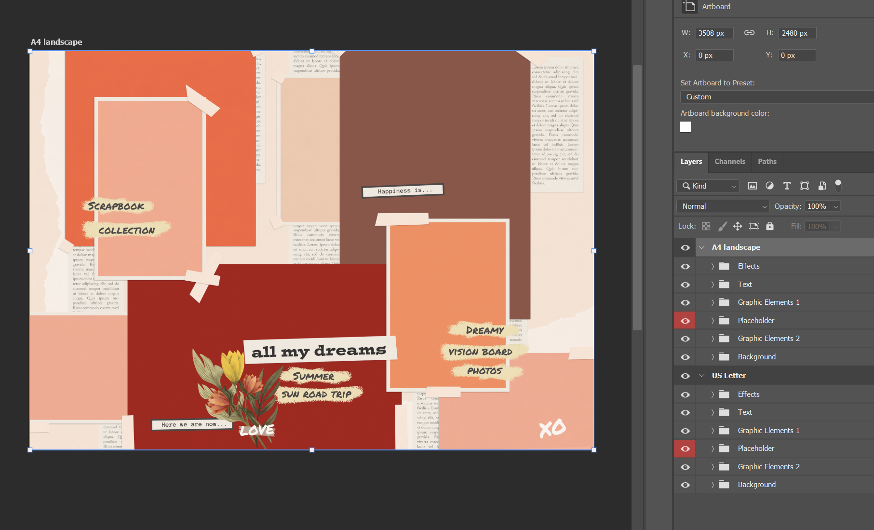Click the artboard Y position field
Viewport: 874px width, 530px height.
tap(797, 55)
